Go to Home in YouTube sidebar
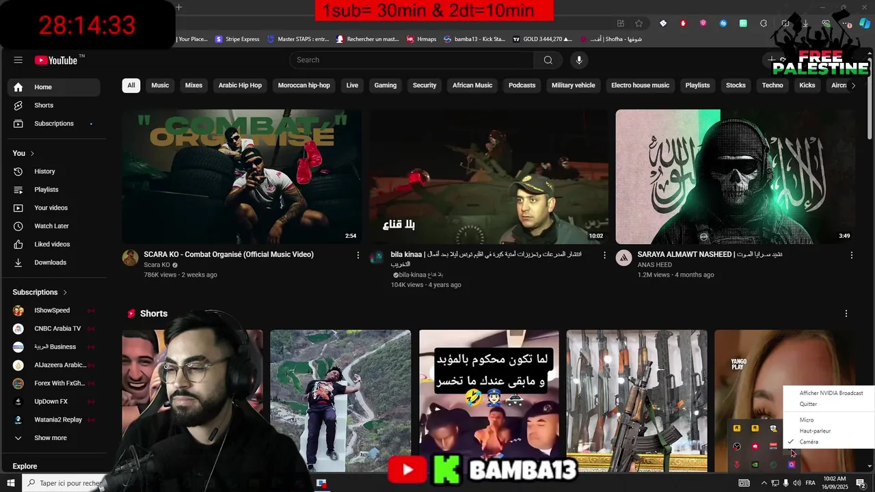This screenshot has width=875, height=492. tap(54, 87)
